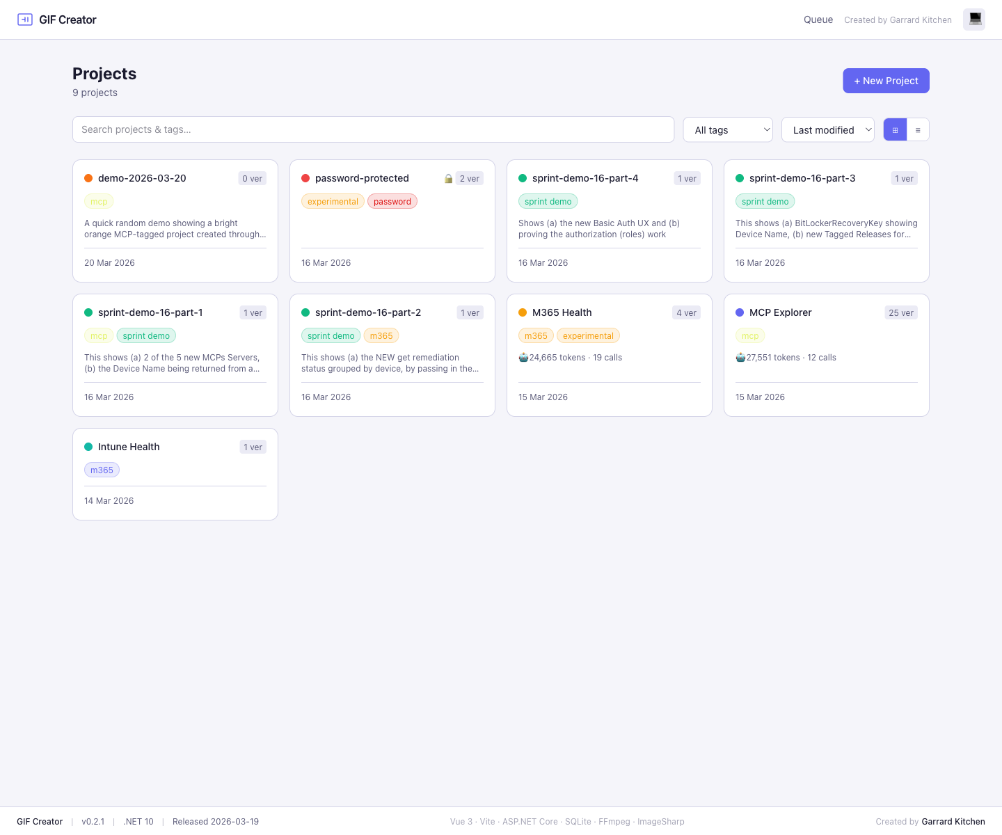
Task: Open the Queue page
Action: tap(818, 19)
